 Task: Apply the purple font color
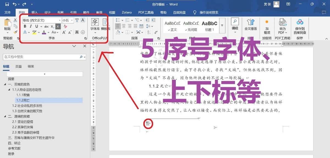click(x=44, y=32)
